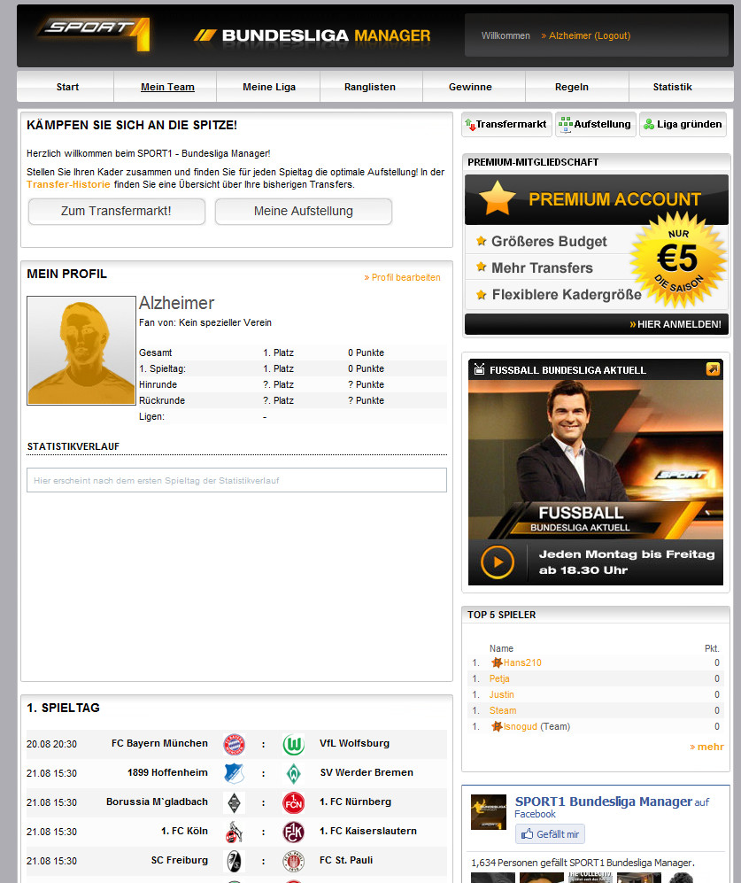Go to the Start tab

pos(67,87)
